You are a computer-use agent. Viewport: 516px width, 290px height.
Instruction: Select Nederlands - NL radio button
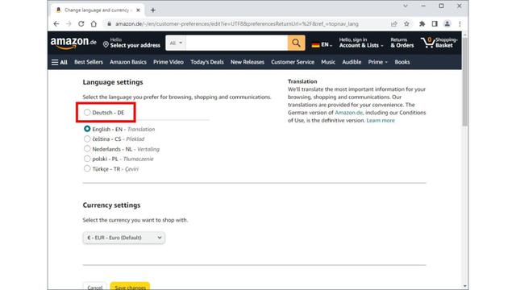pyautogui.click(x=87, y=148)
